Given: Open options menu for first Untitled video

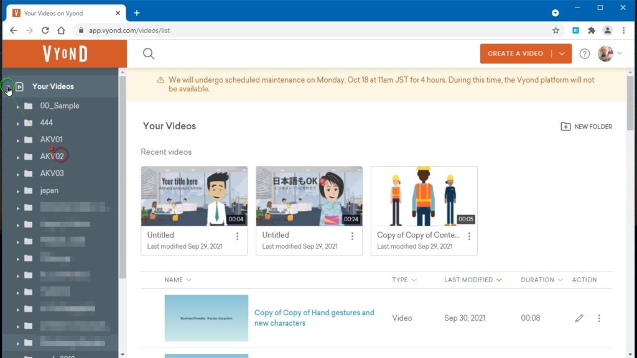Looking at the screenshot, I should 237,236.
